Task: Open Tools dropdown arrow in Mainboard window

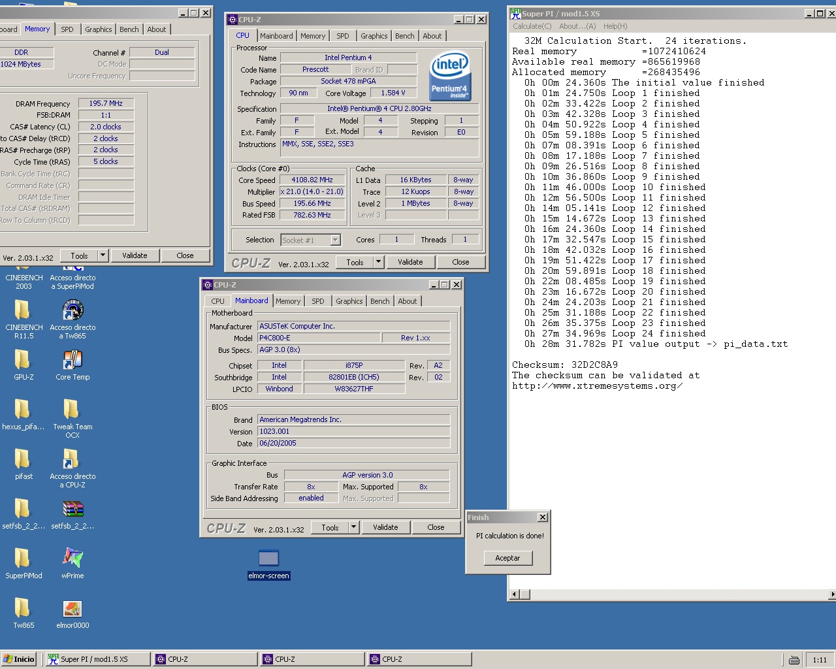Action: coord(353,527)
